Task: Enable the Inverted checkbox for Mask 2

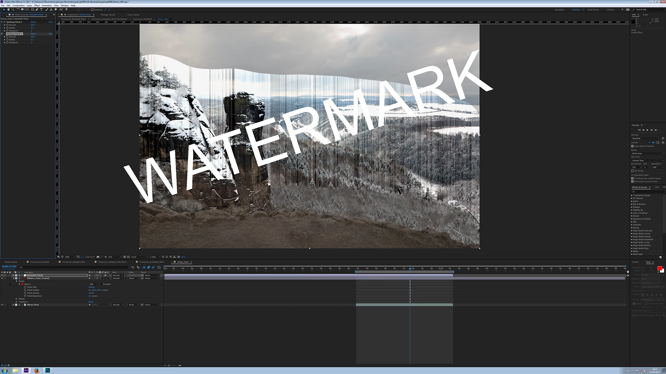Action: (101, 284)
